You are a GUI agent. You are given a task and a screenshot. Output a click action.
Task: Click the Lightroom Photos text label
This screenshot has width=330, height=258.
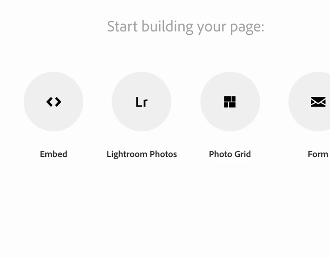tap(141, 154)
